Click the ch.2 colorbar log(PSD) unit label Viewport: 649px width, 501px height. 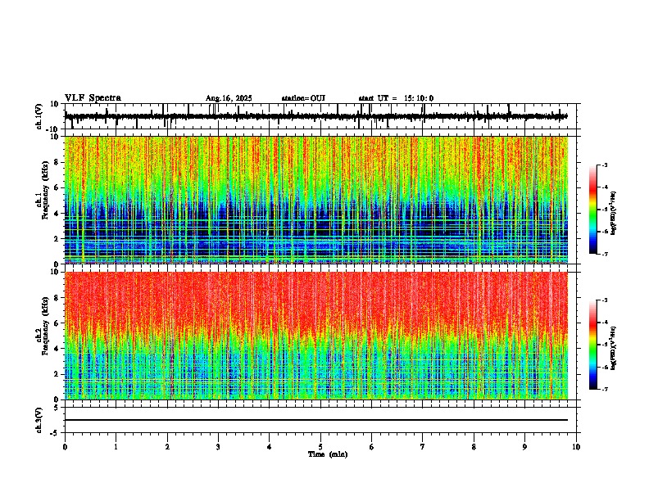tap(614, 348)
